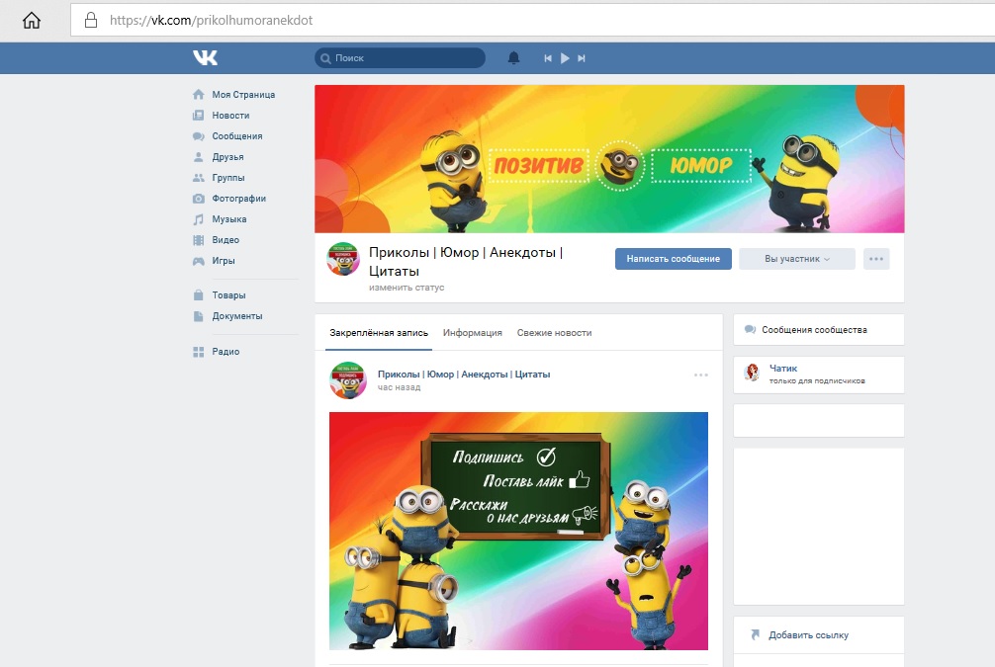Open the pinned post options dots
Image resolution: width=995 pixels, height=667 pixels.
(701, 375)
